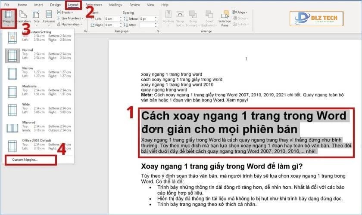Expand the Breaks dropdown
The image size is (362, 215).
[68, 12]
